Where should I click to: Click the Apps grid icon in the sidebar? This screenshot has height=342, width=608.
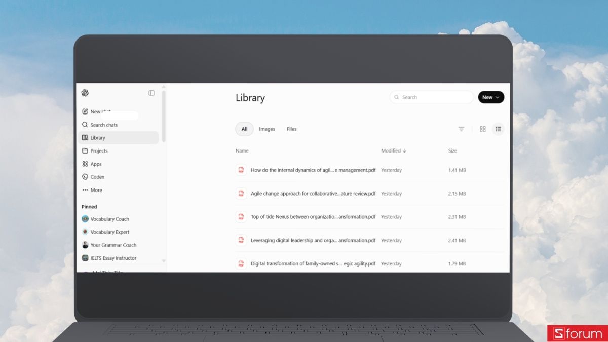click(85, 164)
